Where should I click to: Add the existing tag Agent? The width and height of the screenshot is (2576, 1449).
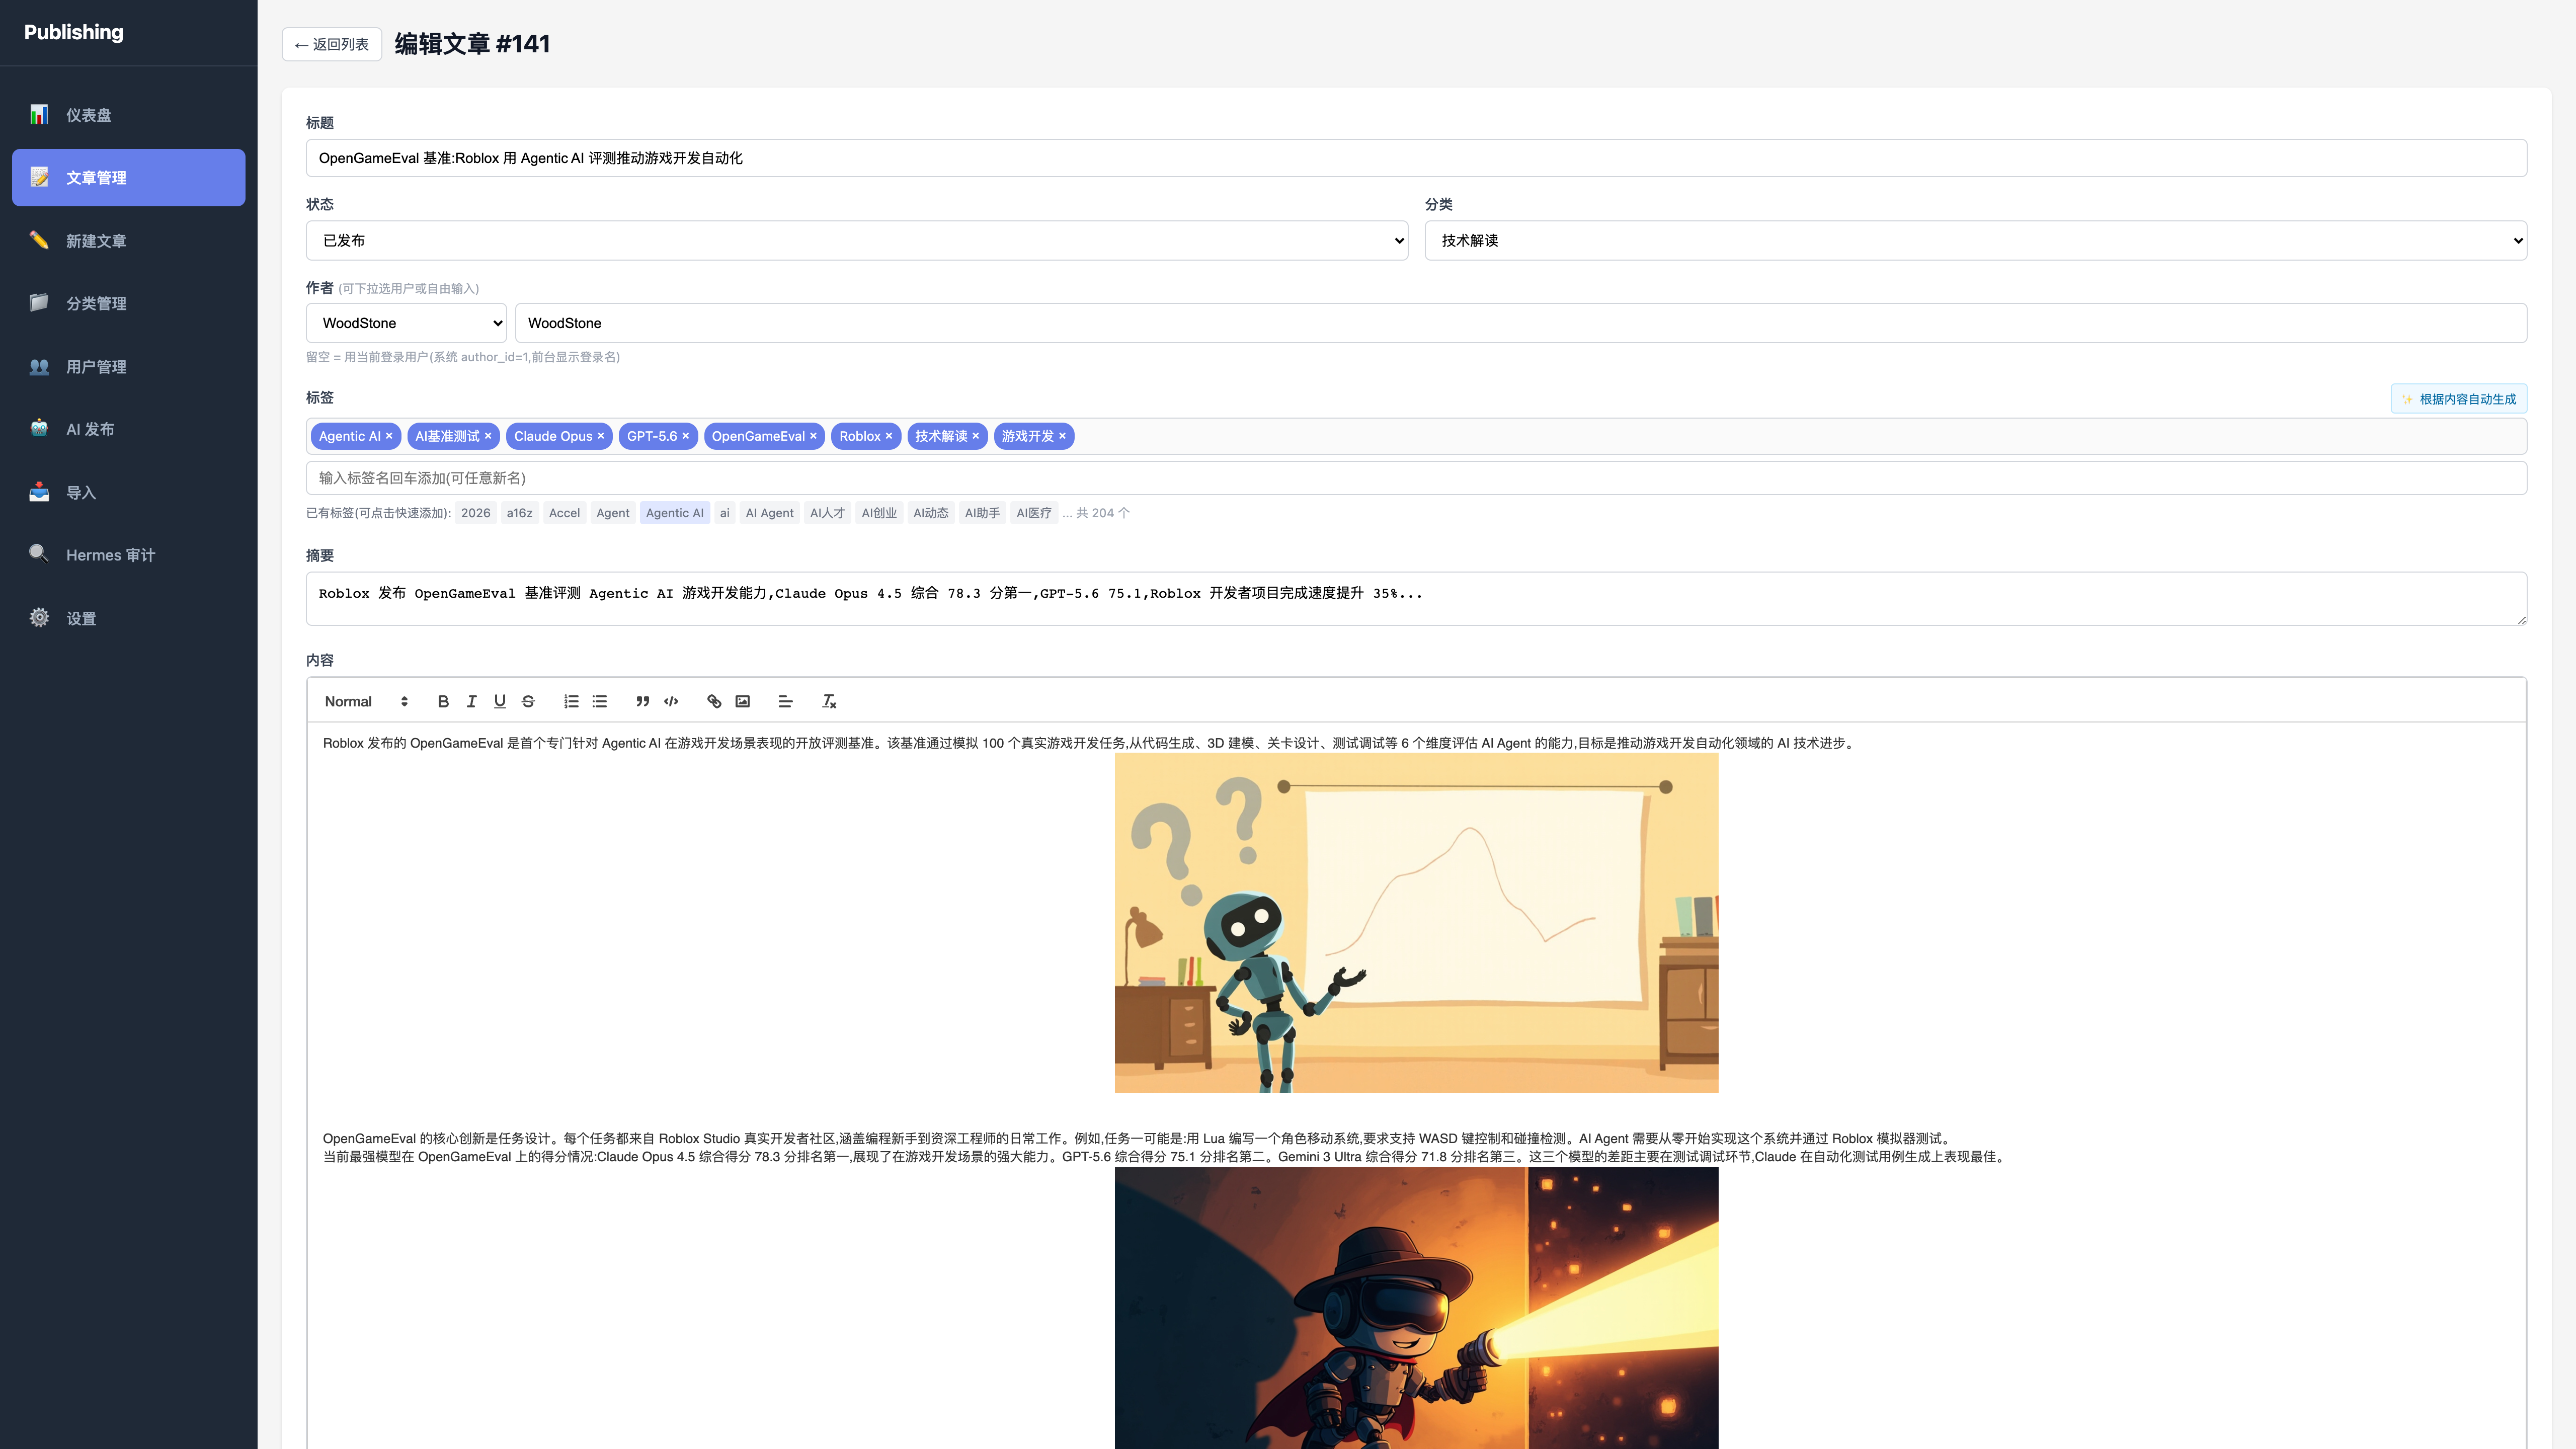point(613,513)
